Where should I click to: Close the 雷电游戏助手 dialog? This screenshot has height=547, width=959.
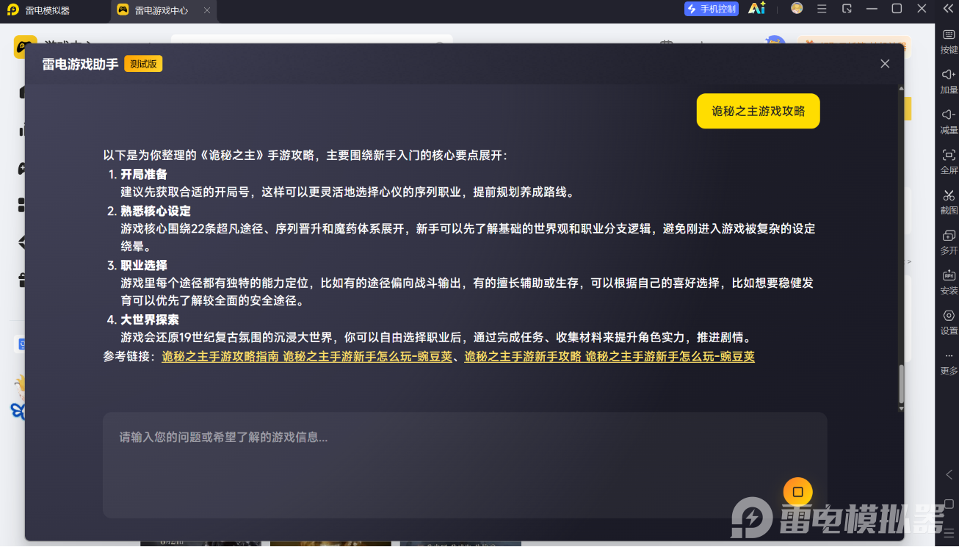[x=885, y=64]
